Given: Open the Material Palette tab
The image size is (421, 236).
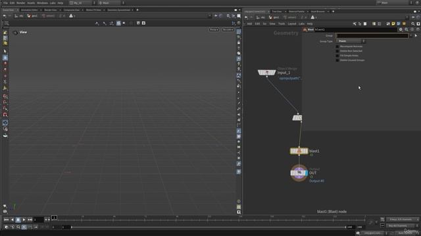Looking at the screenshot, I should pos(297,12).
